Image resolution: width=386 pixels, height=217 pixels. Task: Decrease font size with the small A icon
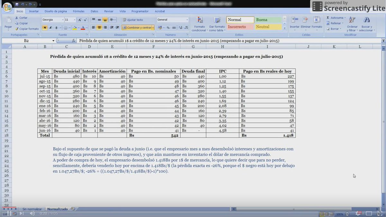click(86, 20)
